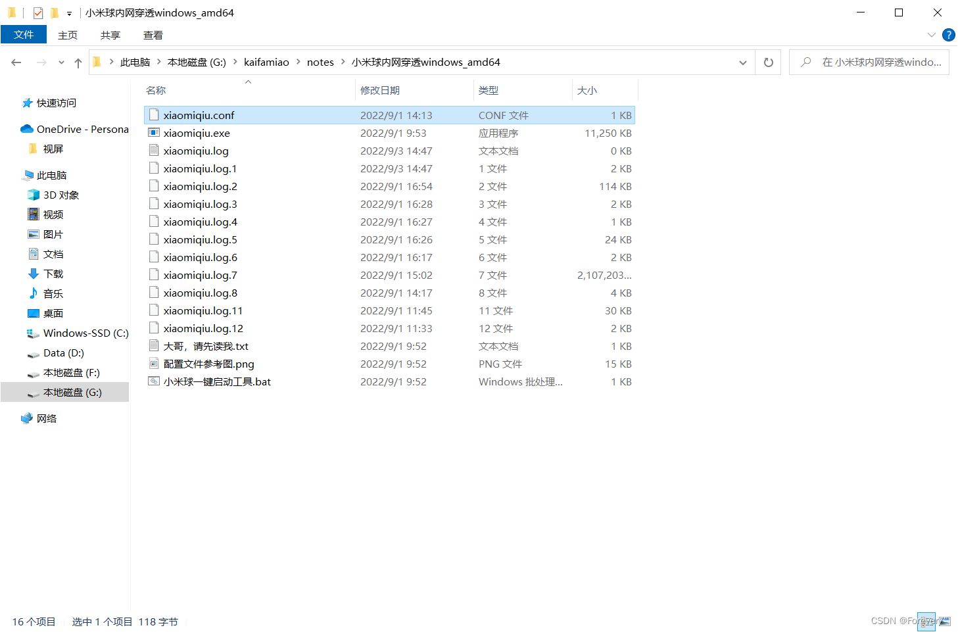
Task: Click notes in the address breadcrumb
Action: pos(320,62)
